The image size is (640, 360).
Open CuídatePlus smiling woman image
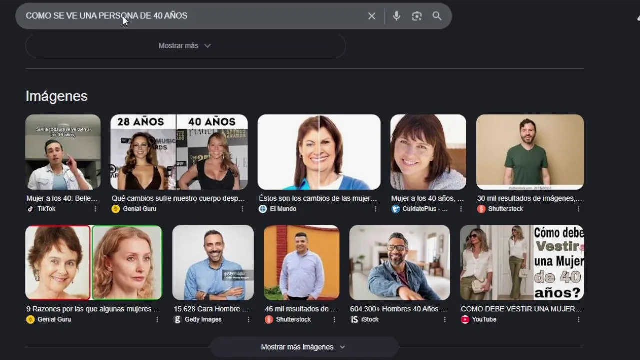tap(428, 152)
